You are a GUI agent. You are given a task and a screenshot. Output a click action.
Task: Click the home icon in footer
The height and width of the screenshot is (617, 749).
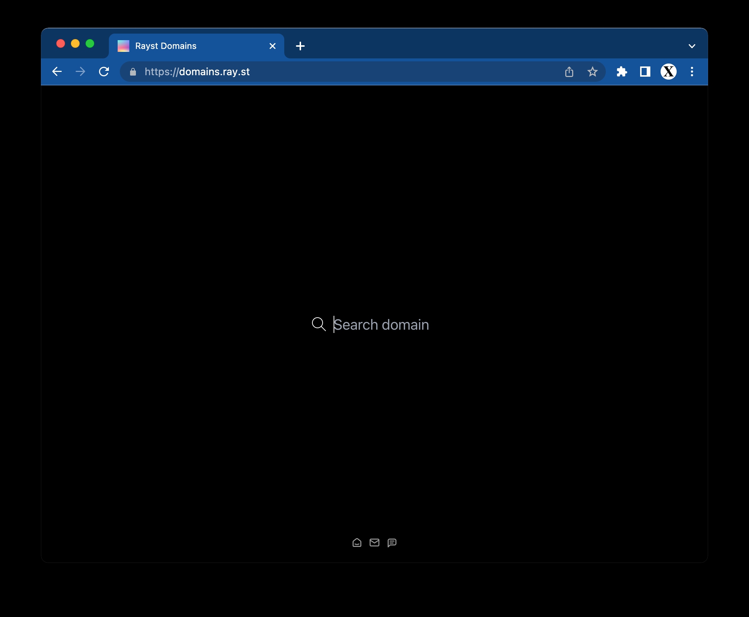[357, 543]
